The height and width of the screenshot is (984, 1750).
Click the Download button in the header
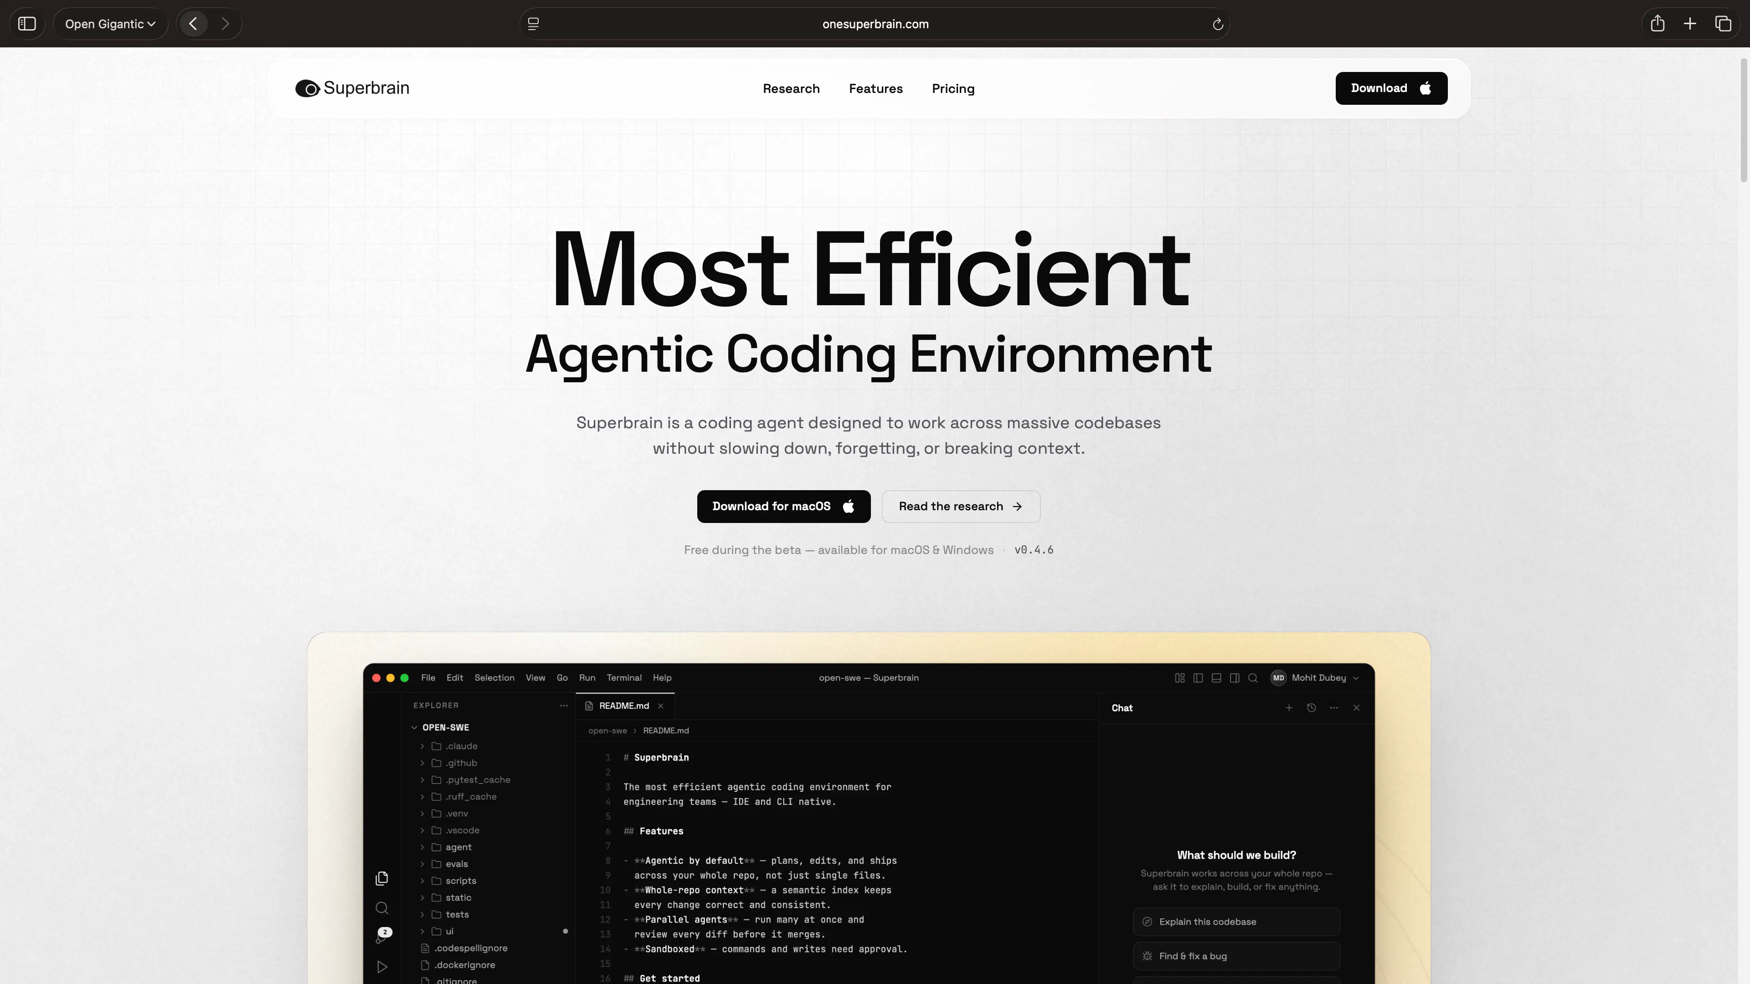point(1391,88)
